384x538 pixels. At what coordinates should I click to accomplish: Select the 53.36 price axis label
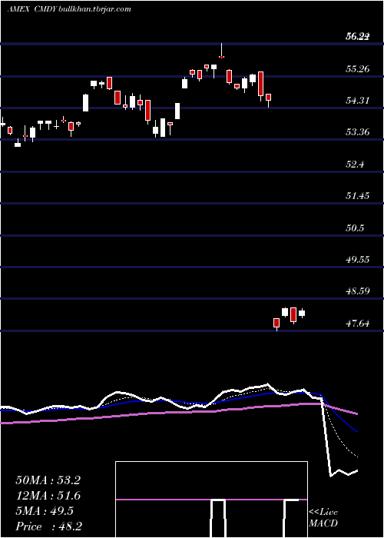point(357,132)
